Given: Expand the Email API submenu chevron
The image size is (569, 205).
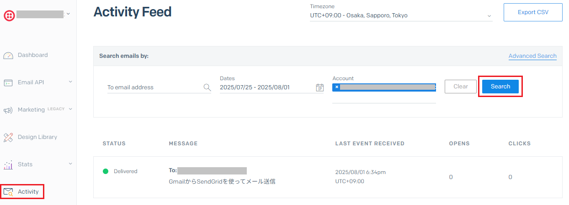Looking at the screenshot, I should pos(70,82).
